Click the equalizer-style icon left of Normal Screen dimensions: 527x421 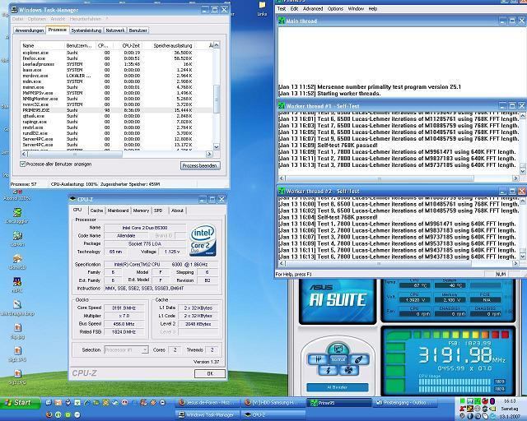[317, 359]
